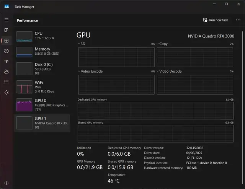Select GPU 0 Intel UHD Graphics

tap(42, 105)
